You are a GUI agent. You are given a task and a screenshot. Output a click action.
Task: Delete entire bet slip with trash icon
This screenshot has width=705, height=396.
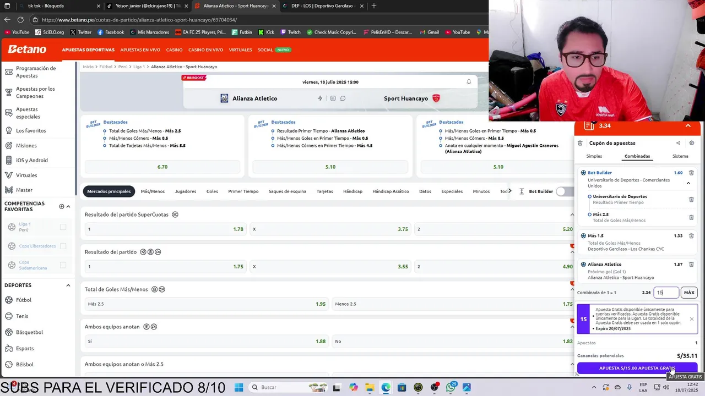(580, 143)
